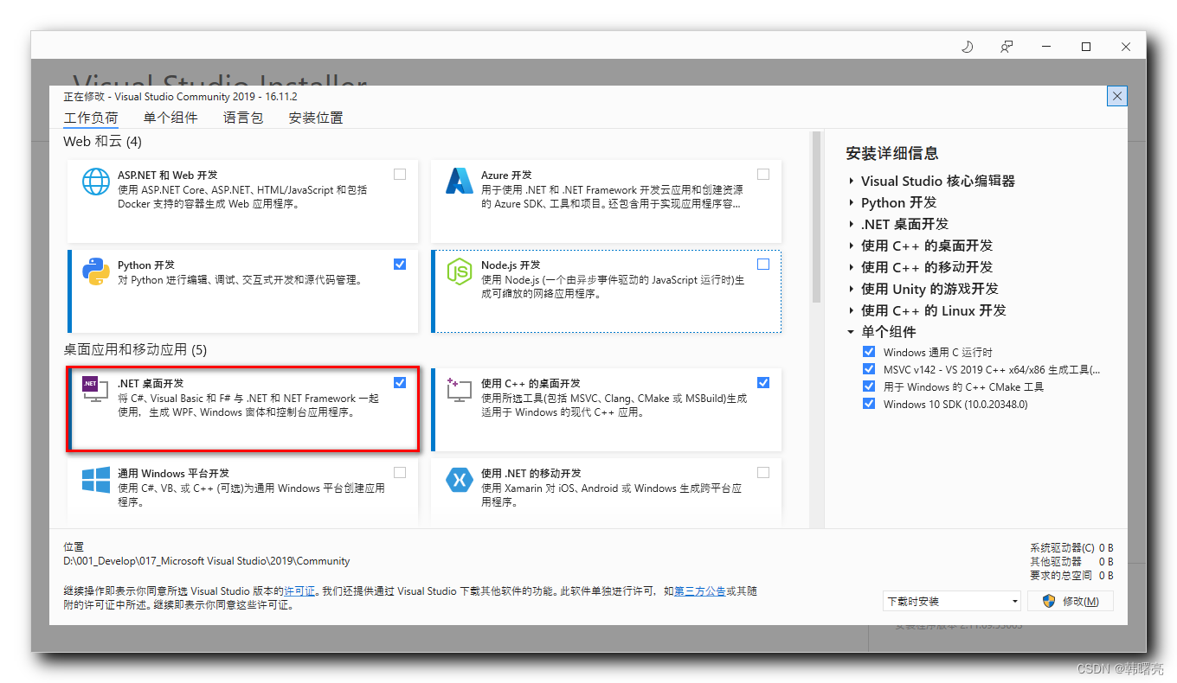Click the '系统驱动器(C) 0 B' size entry

click(x=1071, y=548)
